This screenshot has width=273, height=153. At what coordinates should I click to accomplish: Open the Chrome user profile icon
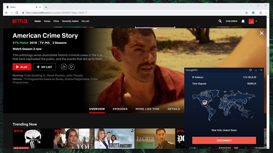pos(261,13)
